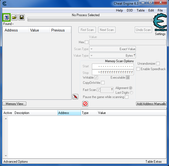Click the Cheat Engine title bar icon
The width and height of the screenshot is (169, 166).
(4, 4)
